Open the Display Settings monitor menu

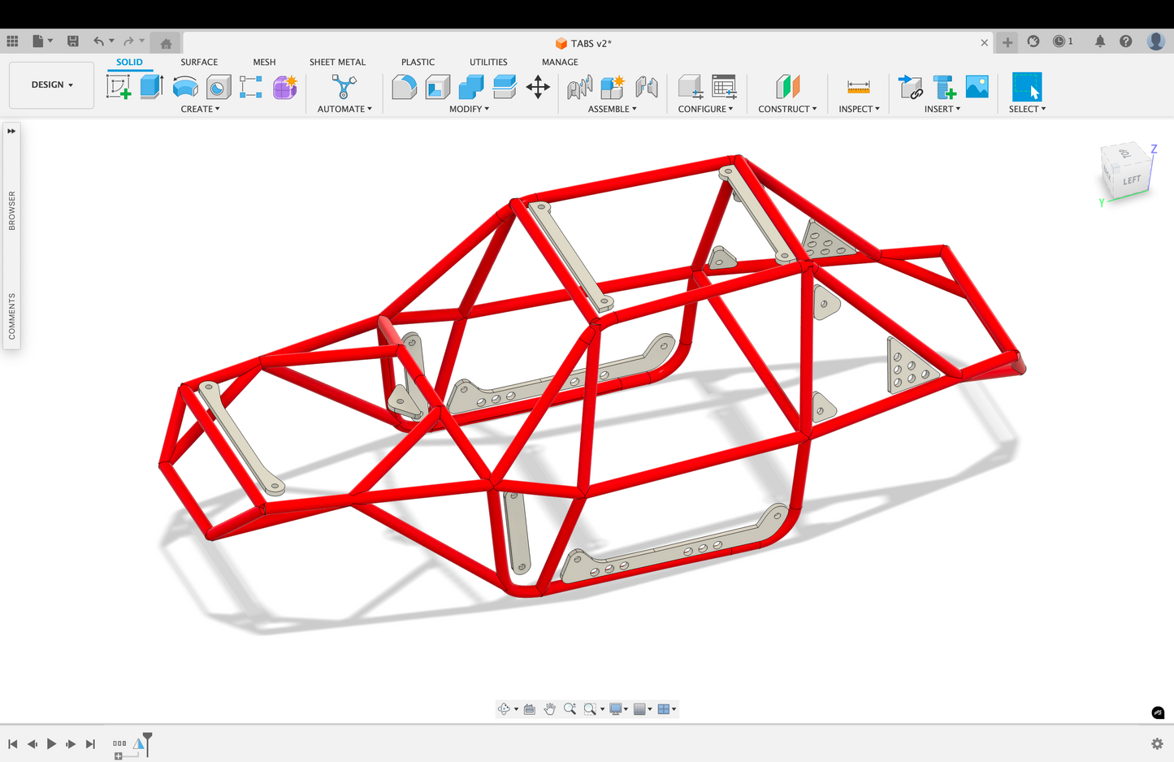tap(618, 709)
